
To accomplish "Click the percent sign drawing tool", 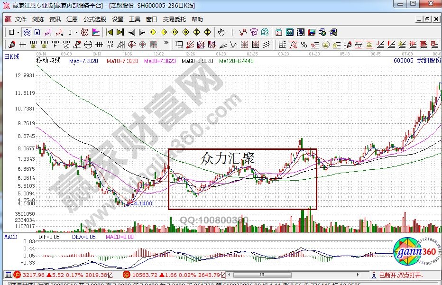I will (304, 45).
